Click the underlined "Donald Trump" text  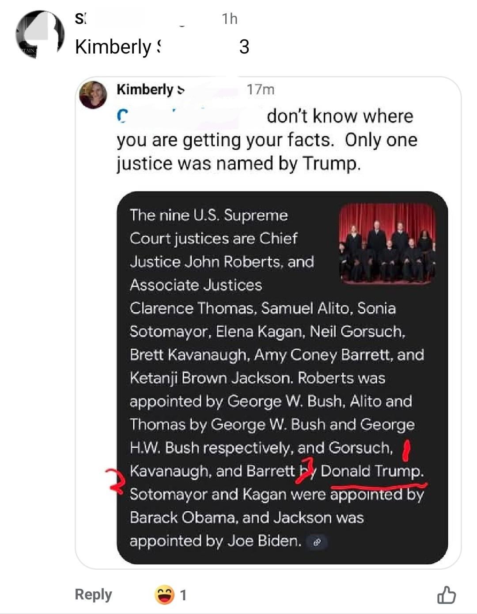[372, 471]
